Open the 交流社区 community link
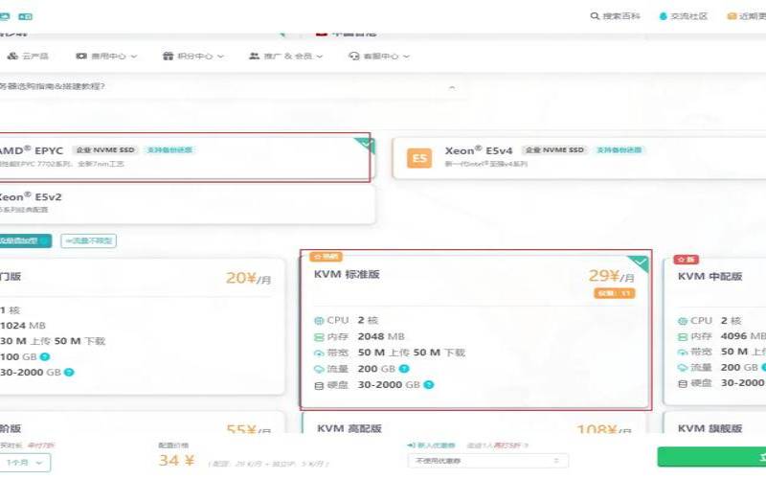 pyautogui.click(x=683, y=16)
